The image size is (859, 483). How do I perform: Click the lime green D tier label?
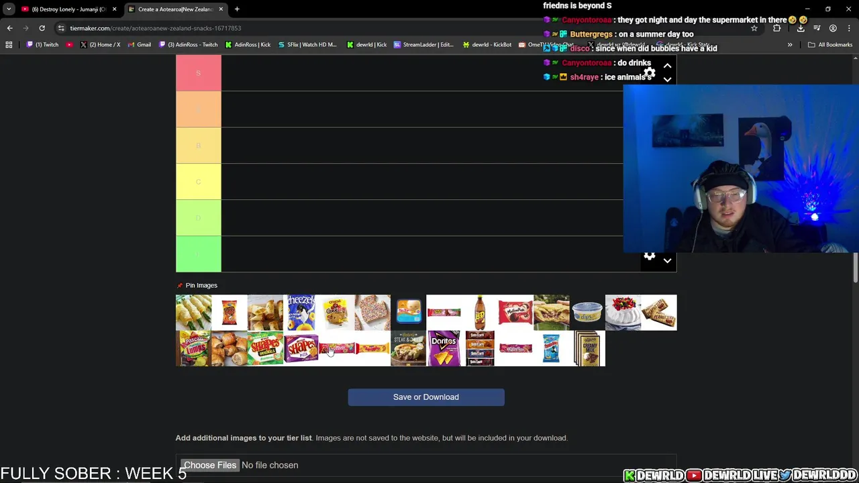(x=198, y=218)
